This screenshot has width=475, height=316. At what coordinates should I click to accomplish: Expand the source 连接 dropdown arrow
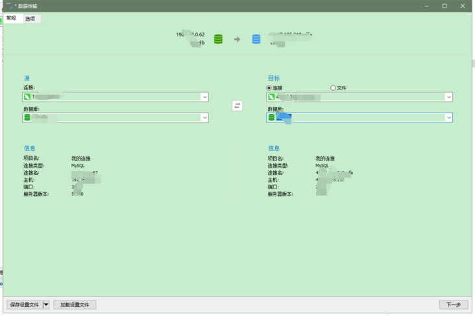coord(205,97)
